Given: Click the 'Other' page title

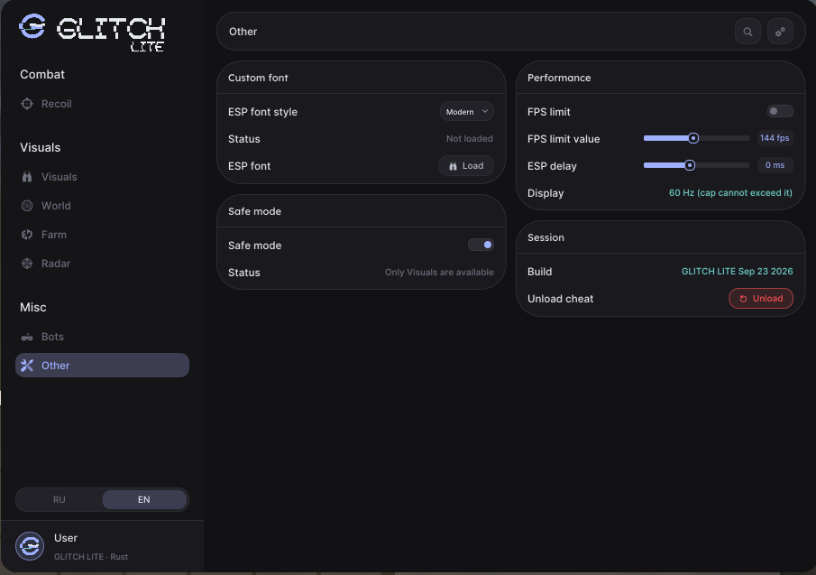Looking at the screenshot, I should (243, 32).
